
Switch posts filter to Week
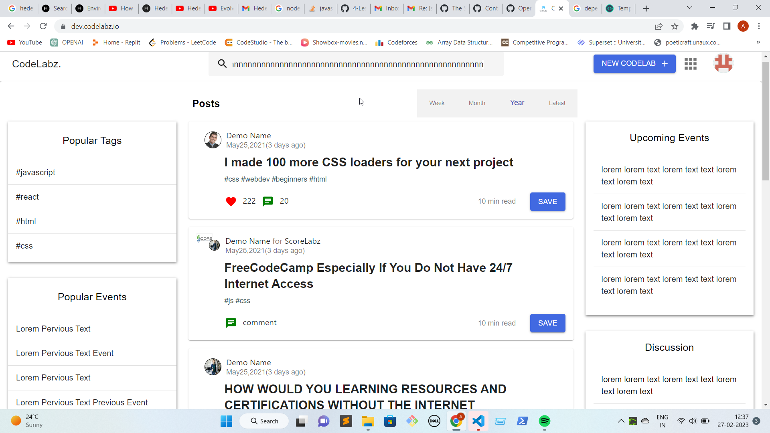(437, 103)
